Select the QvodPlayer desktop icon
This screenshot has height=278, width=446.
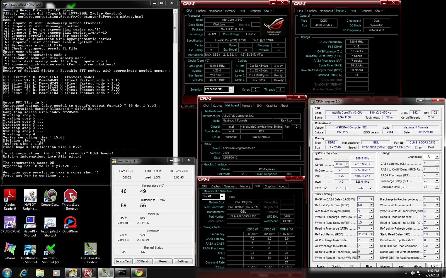(x=71, y=224)
